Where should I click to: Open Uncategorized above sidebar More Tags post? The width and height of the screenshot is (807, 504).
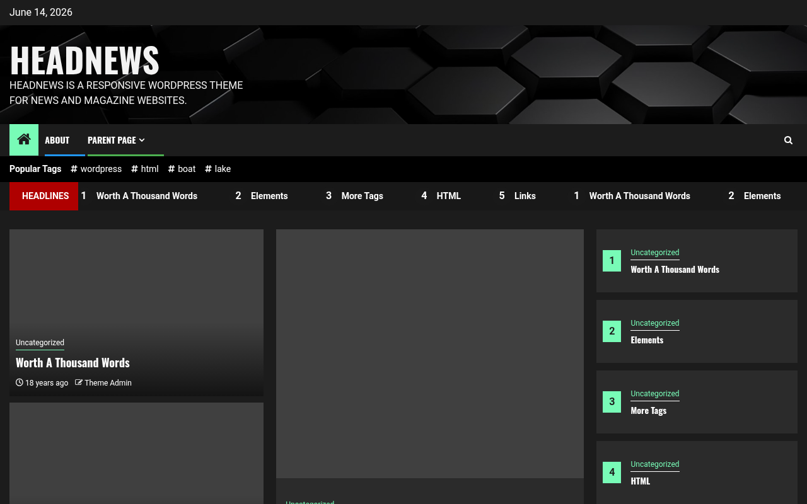[x=655, y=394]
